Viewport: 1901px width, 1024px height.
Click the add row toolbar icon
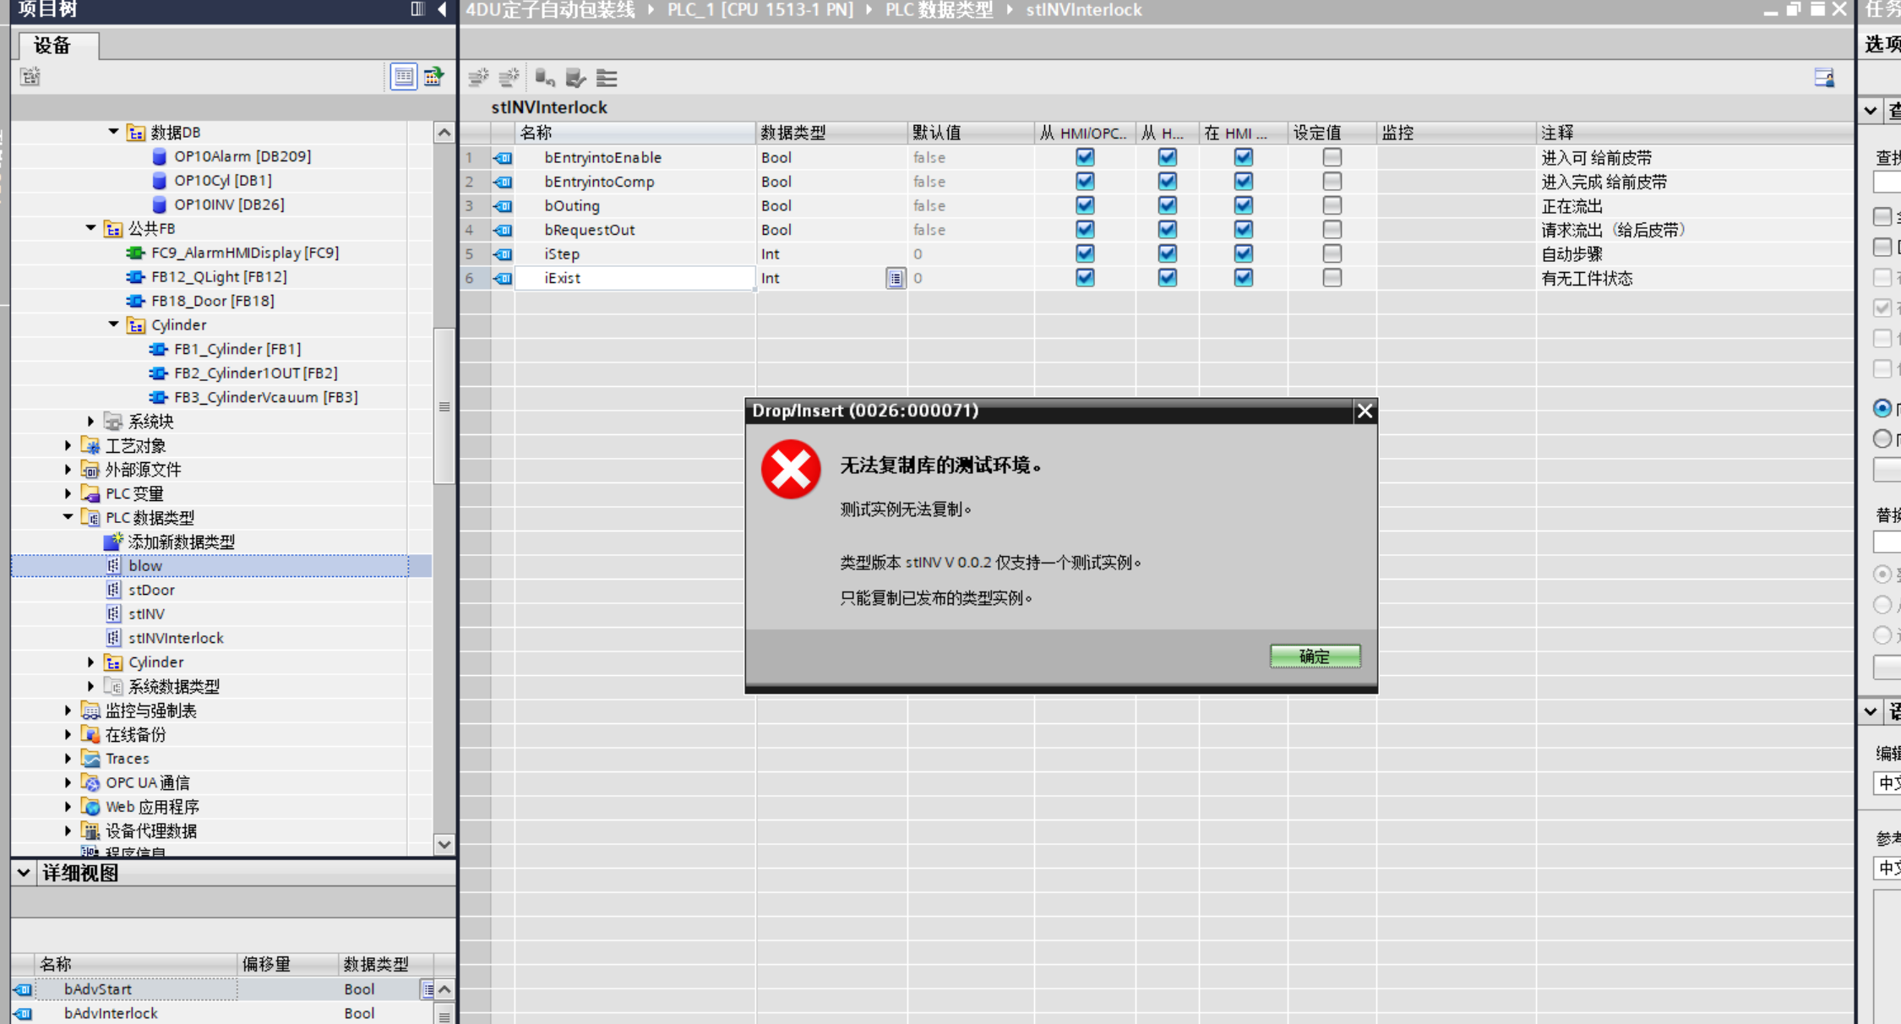(509, 78)
